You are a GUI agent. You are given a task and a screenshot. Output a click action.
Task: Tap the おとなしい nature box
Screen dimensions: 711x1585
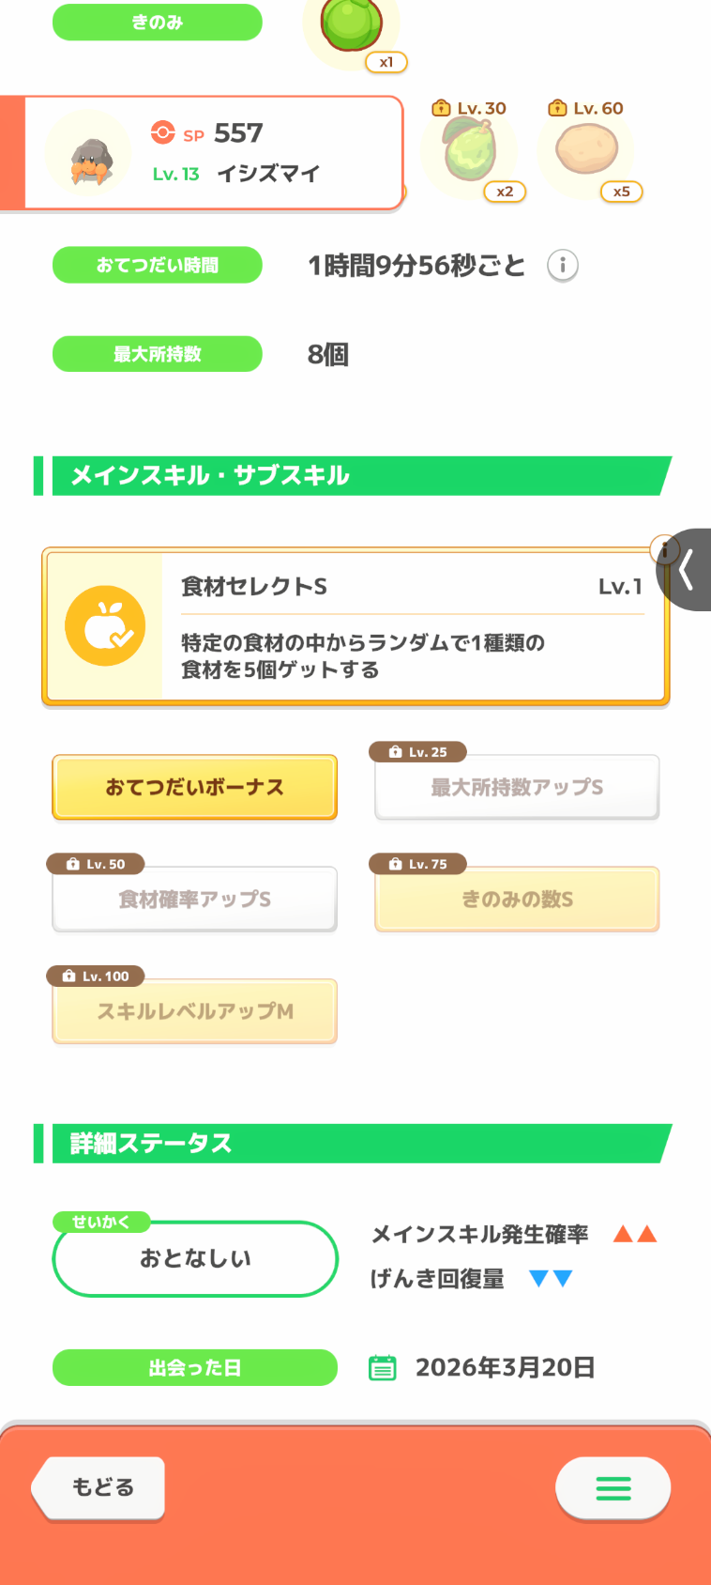tap(195, 1259)
